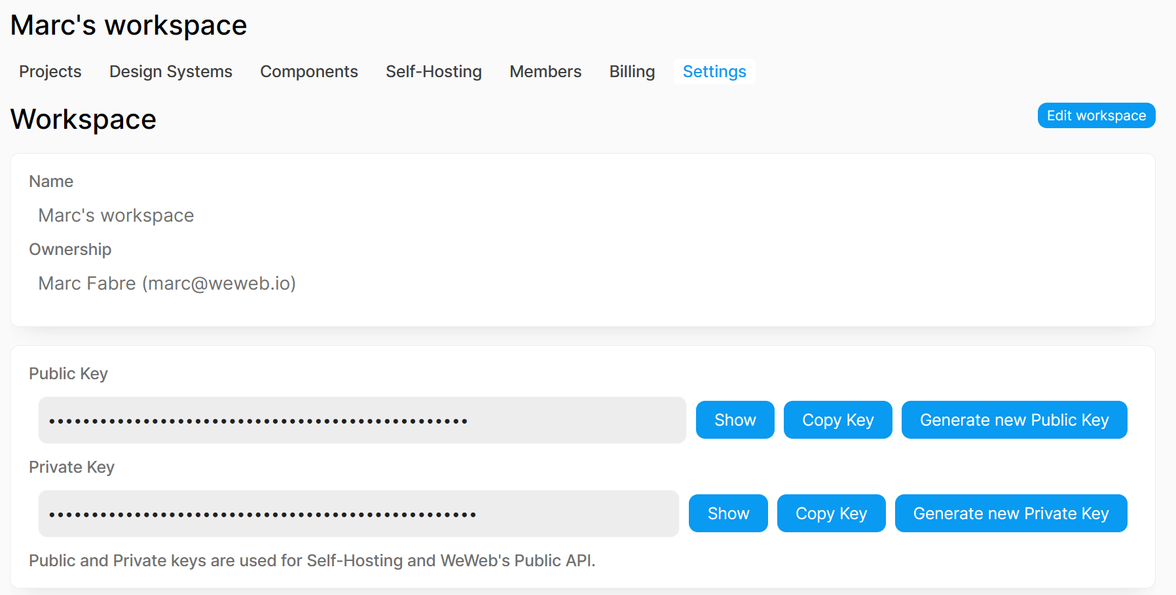Click the owner email marc@weweb.io

click(x=220, y=283)
